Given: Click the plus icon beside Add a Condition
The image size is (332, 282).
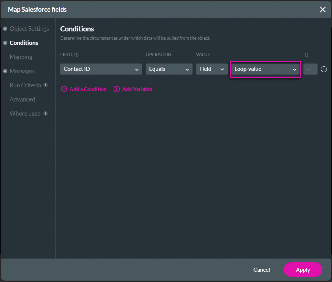Looking at the screenshot, I should tap(64, 89).
